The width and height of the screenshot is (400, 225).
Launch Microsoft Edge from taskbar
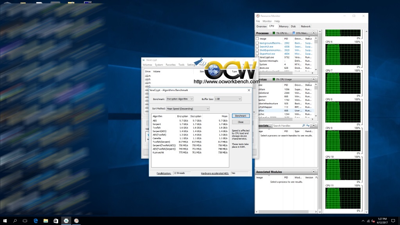point(36,221)
